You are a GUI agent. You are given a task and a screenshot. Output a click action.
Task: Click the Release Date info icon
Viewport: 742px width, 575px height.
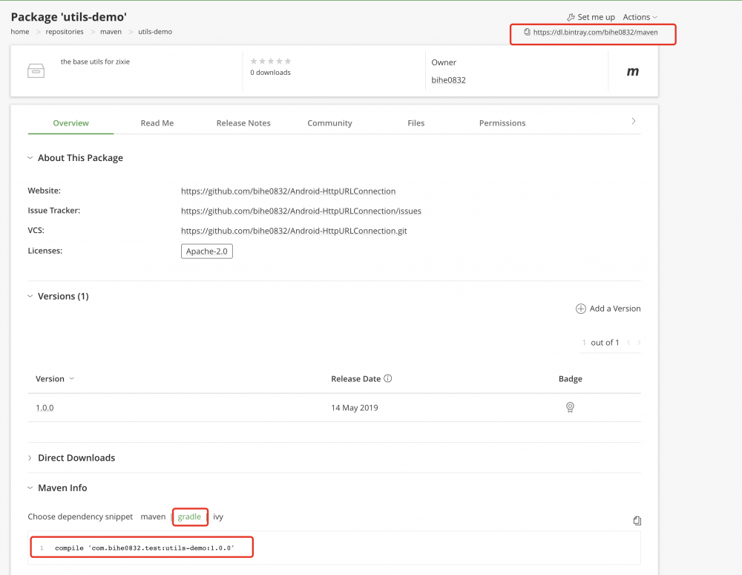387,378
